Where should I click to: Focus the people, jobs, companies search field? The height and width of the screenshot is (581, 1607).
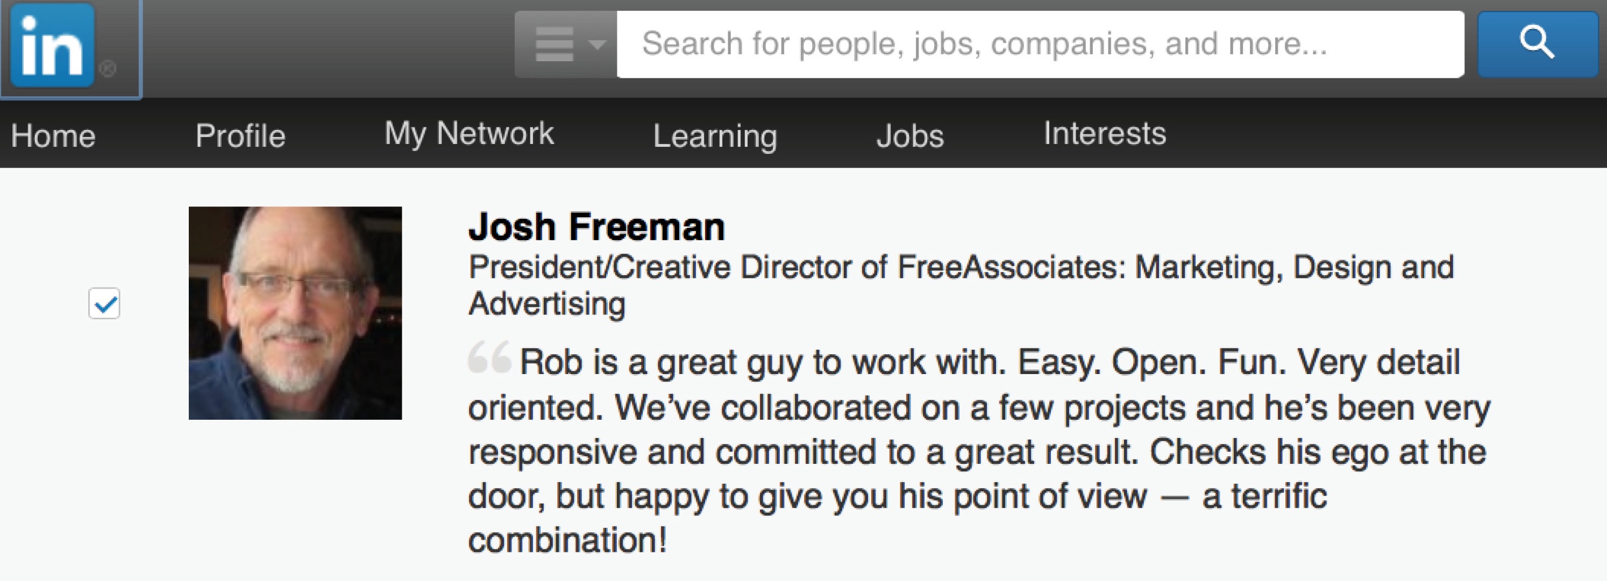coord(1040,44)
